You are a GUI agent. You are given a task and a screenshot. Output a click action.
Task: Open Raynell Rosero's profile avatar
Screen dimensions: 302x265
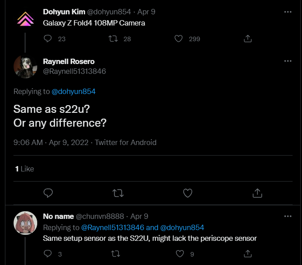click(x=25, y=67)
